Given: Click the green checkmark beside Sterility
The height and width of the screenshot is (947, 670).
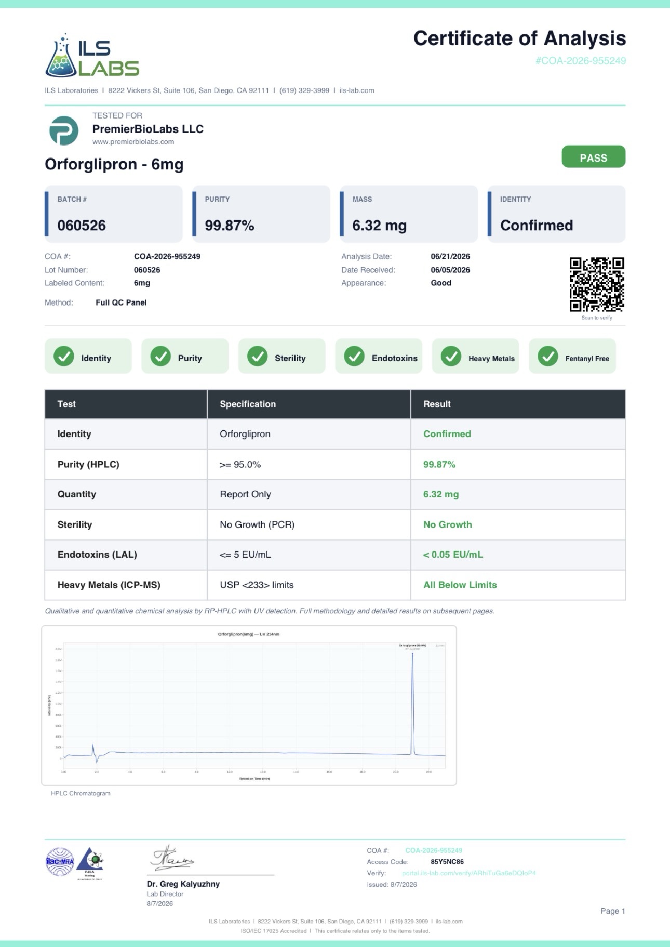Looking at the screenshot, I should tap(258, 357).
